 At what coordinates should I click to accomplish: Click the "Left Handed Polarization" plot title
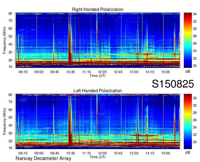98,91
